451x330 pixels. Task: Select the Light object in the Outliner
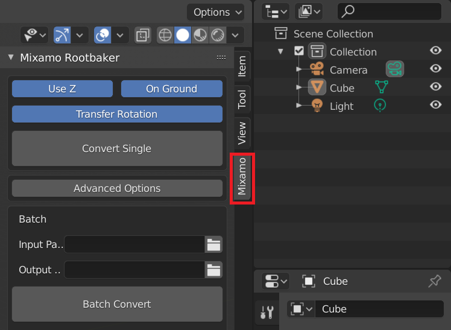(341, 106)
